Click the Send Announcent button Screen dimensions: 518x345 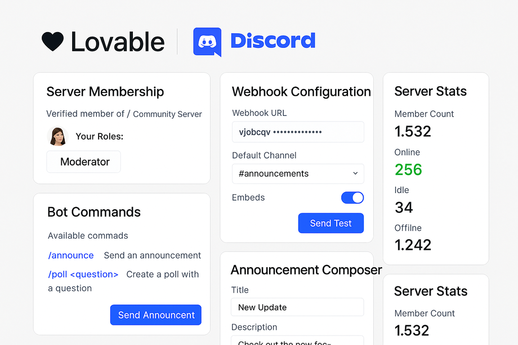click(x=156, y=315)
